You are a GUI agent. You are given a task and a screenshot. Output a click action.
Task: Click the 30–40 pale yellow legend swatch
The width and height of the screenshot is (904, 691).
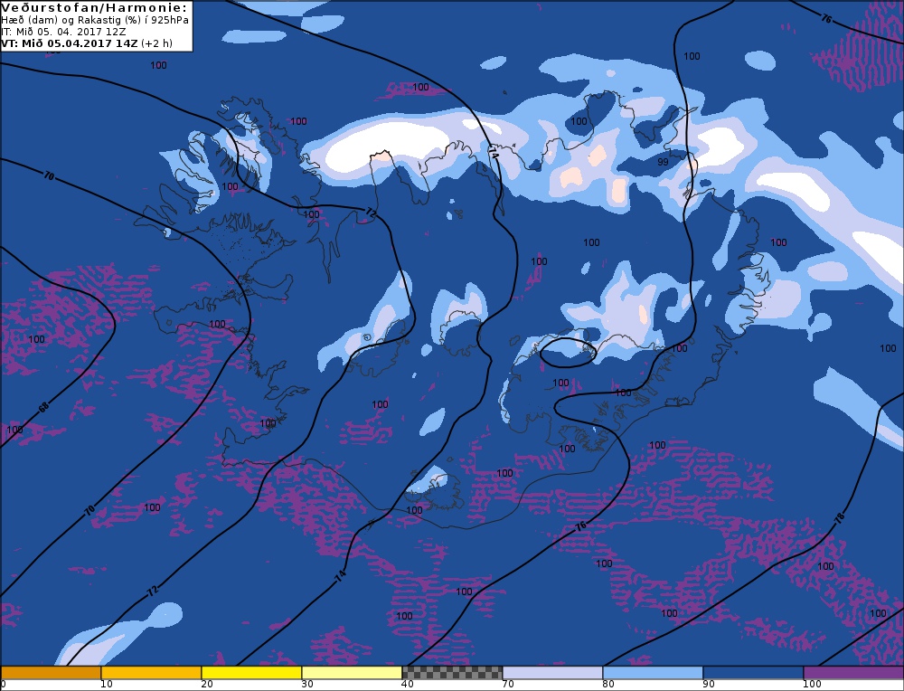pos(352,673)
